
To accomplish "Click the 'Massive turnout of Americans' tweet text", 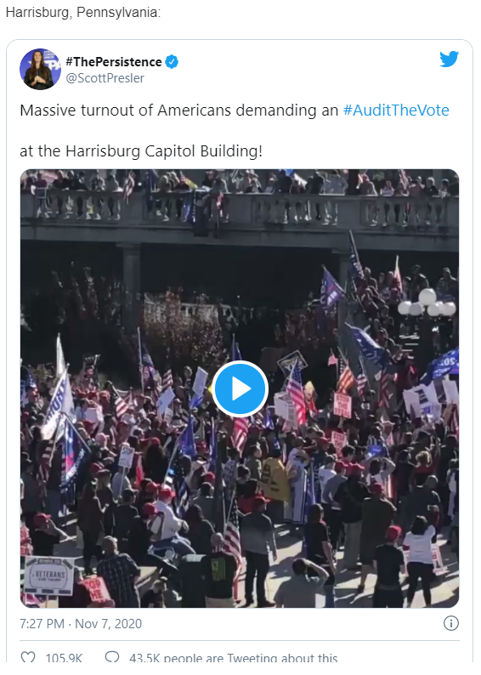I will (x=126, y=111).
